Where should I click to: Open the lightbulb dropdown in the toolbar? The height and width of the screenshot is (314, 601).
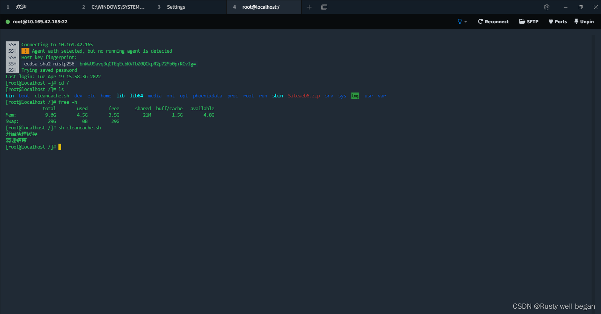(462, 21)
